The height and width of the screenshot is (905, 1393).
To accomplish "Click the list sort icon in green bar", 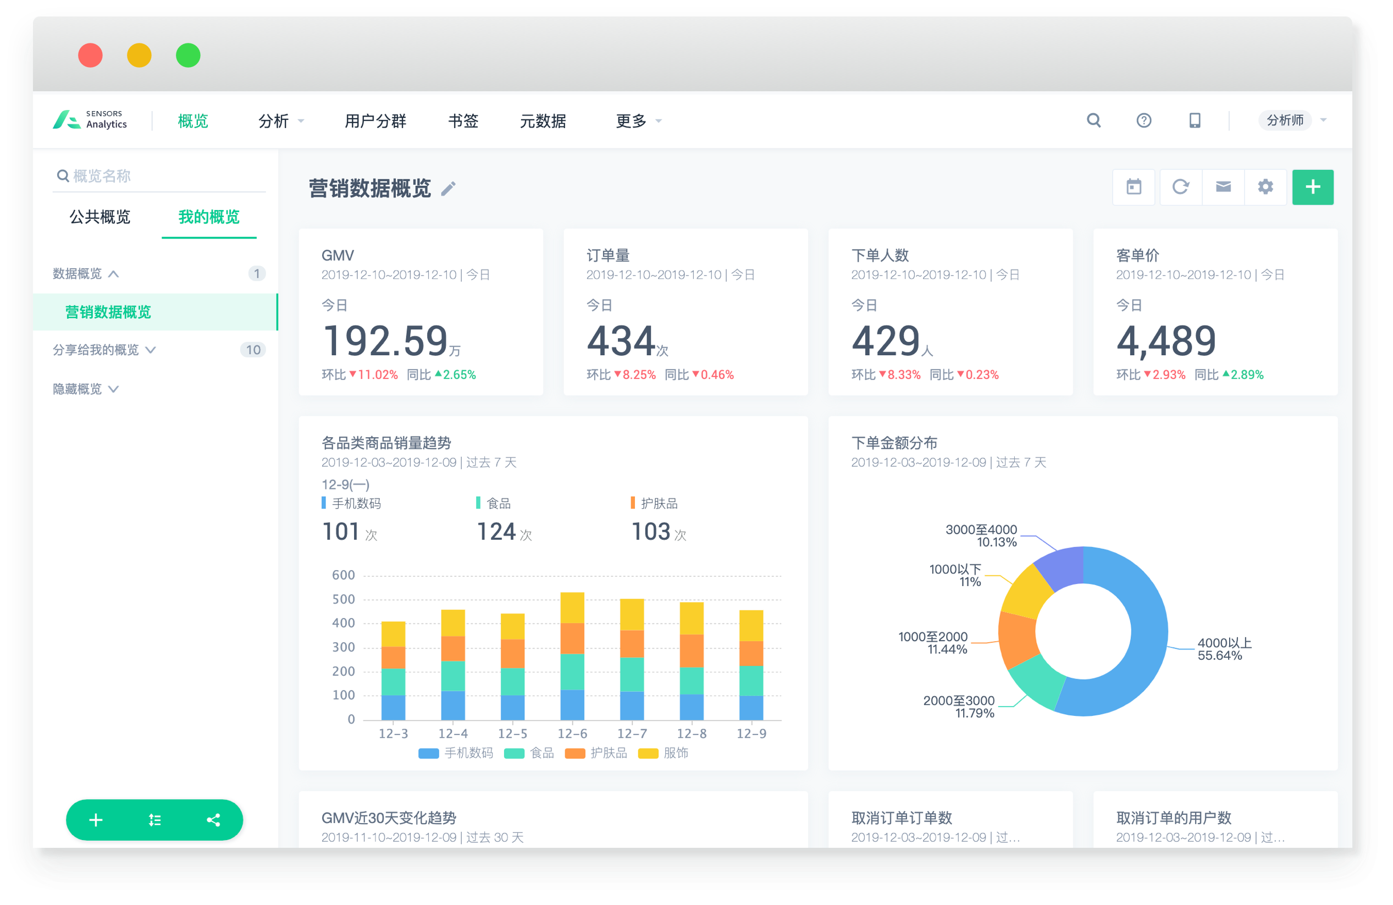I will (x=154, y=820).
